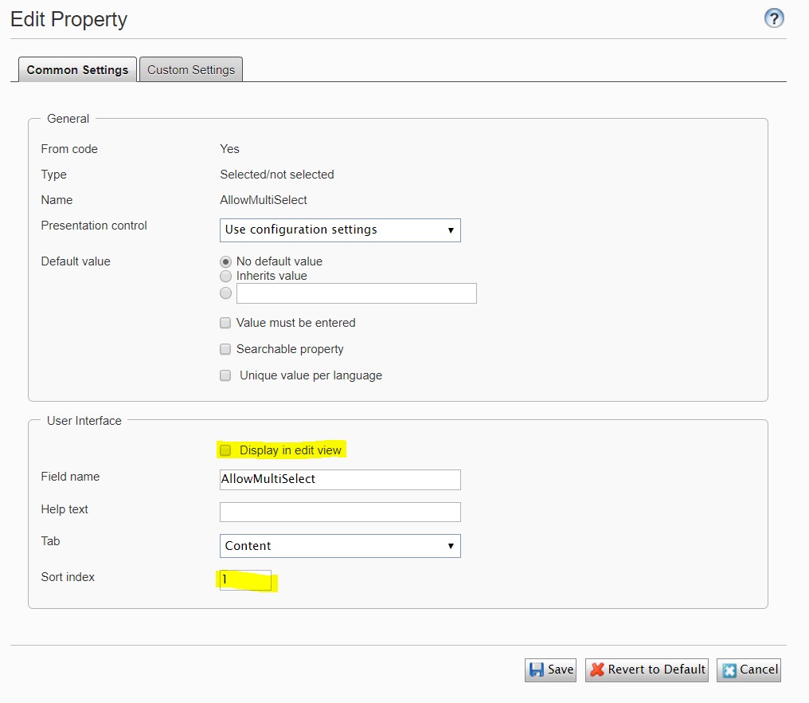Click the Field name text box
This screenshot has height=703, width=809.
point(340,480)
